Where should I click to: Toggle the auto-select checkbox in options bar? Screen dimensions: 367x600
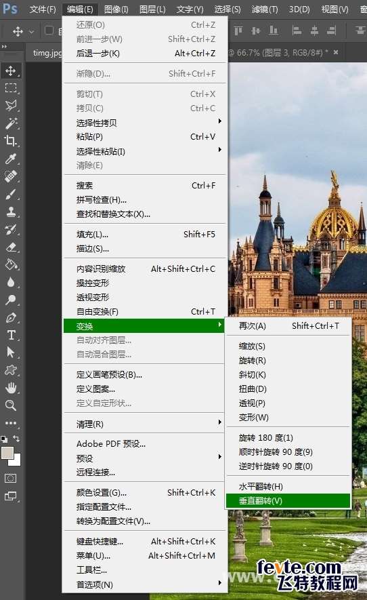[49, 30]
